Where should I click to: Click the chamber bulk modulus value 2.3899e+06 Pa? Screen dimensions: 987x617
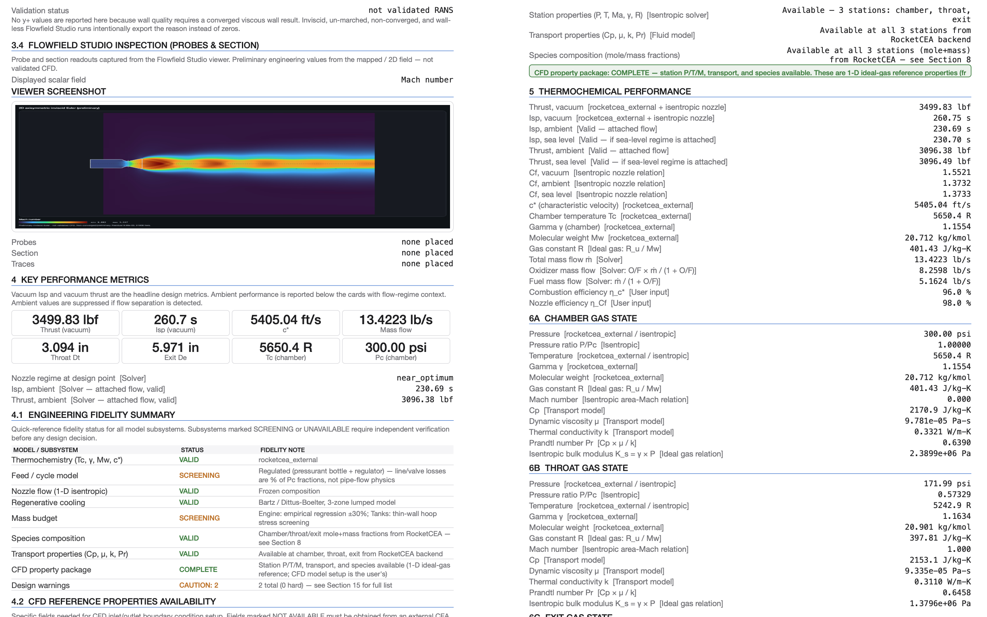[940, 453]
